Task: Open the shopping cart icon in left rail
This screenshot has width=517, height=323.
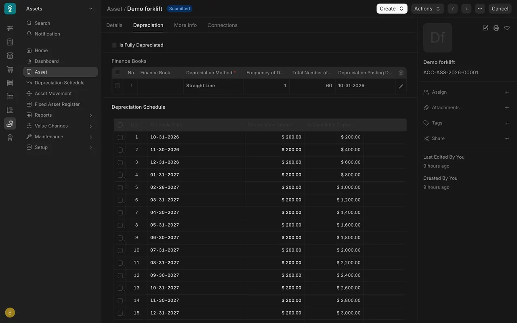Action: 10,69
